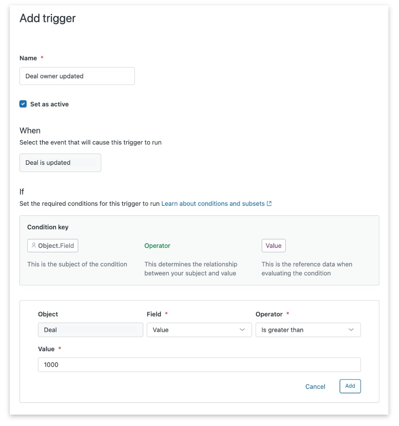Click the person icon in Object.Field chip

click(x=34, y=246)
